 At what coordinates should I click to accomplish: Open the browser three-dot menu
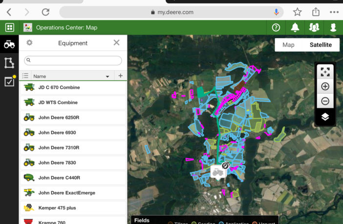tap(334, 12)
